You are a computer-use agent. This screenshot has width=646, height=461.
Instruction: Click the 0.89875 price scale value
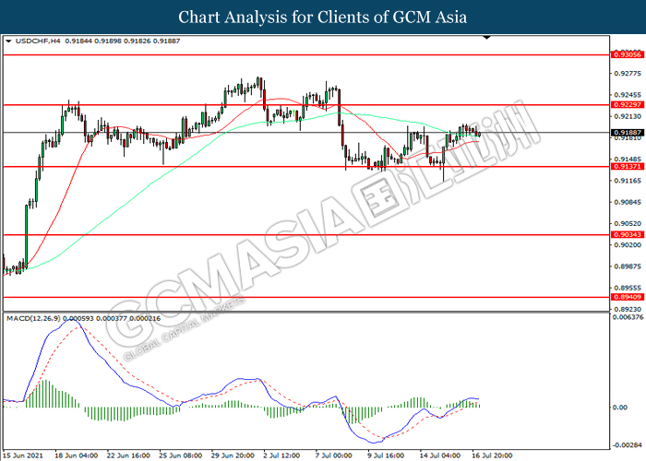[x=628, y=266]
